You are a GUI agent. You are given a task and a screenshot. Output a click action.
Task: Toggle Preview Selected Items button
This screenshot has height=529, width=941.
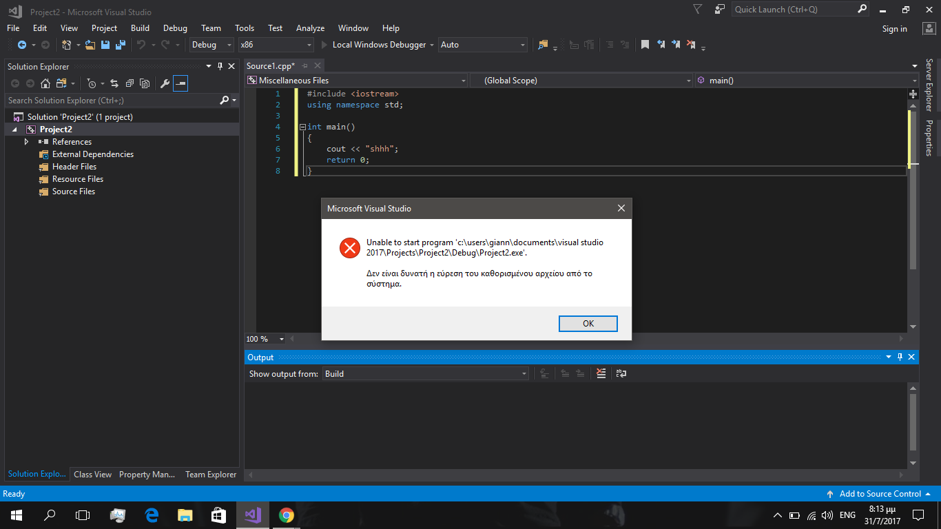pos(180,83)
